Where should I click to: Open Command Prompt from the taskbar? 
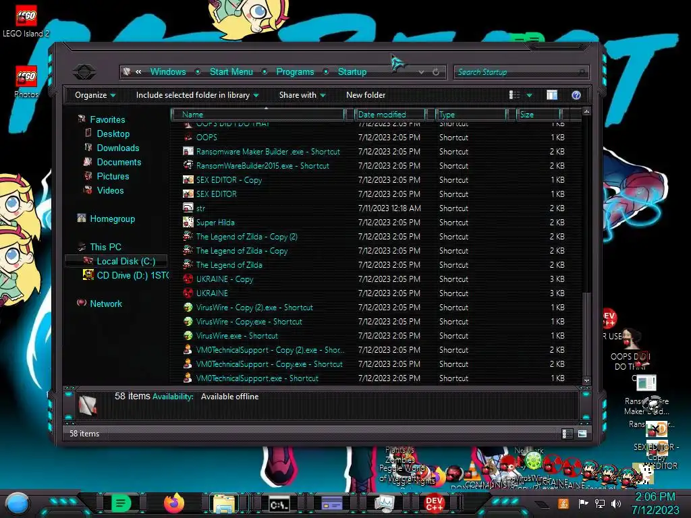(x=279, y=504)
